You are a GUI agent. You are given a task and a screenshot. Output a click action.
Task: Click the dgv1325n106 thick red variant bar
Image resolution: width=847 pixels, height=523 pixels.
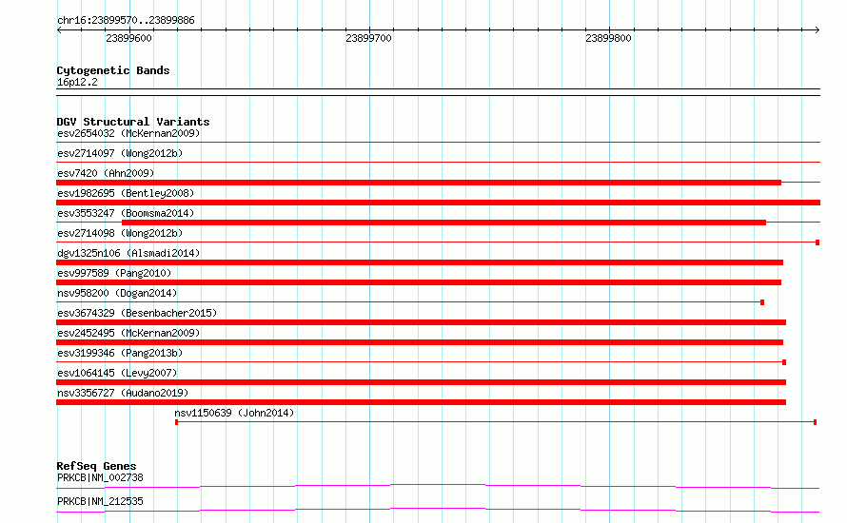(x=420, y=262)
